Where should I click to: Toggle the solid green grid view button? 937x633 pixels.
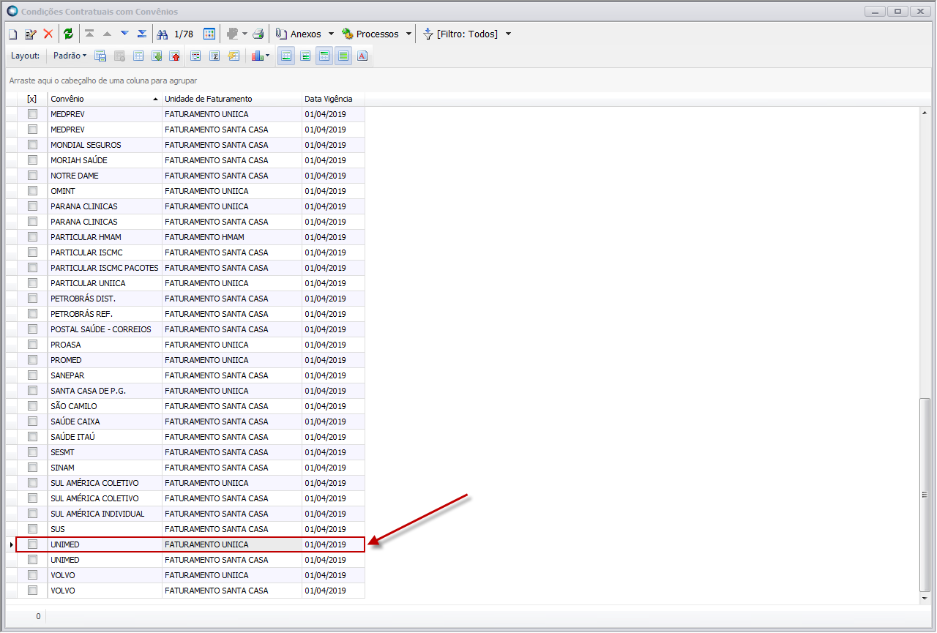click(343, 56)
